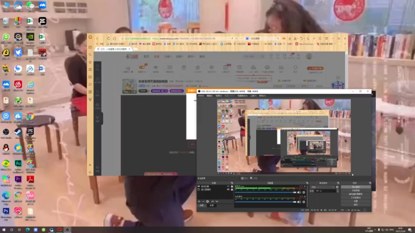Toggle lock of the first OBS source

(x=232, y=186)
